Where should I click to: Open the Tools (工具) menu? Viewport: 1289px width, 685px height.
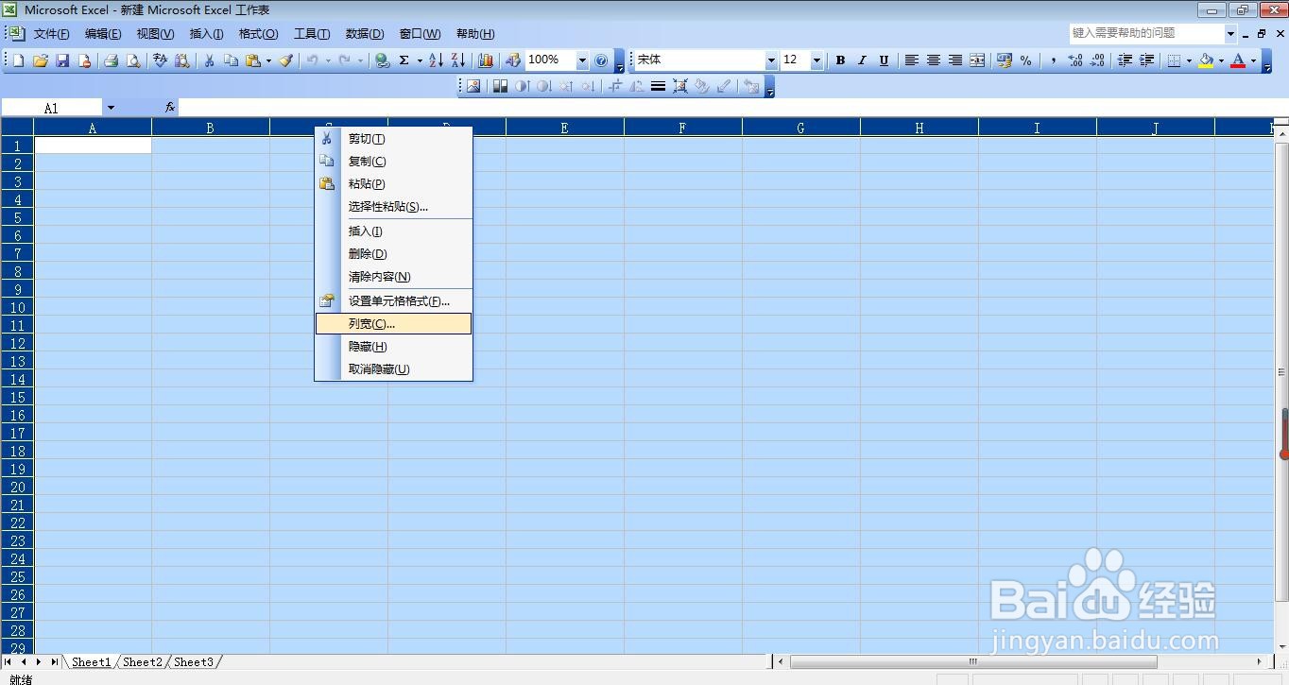pos(312,34)
